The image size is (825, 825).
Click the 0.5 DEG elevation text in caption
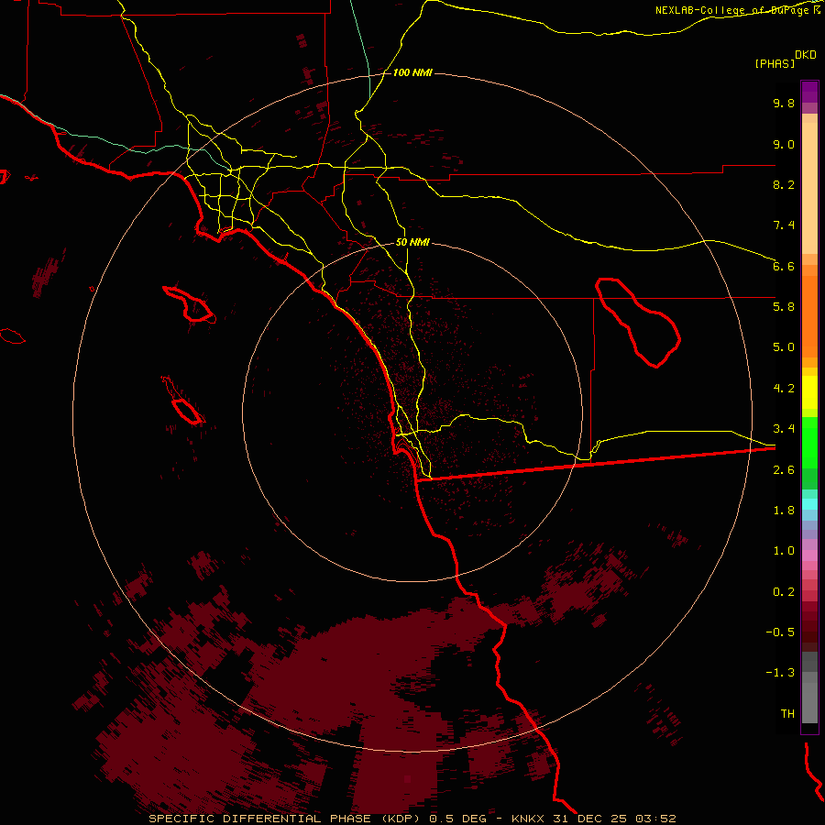[457, 819]
